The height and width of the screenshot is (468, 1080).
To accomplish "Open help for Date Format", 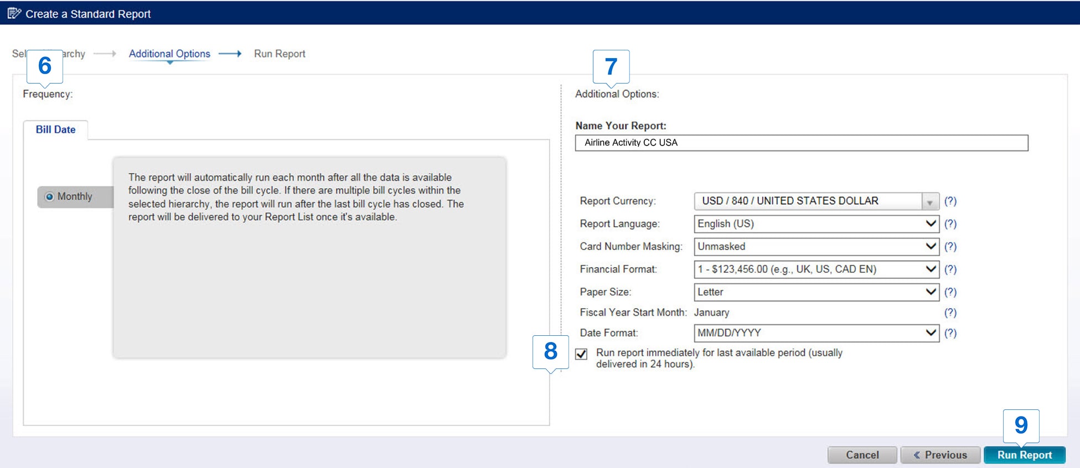I will pos(950,332).
